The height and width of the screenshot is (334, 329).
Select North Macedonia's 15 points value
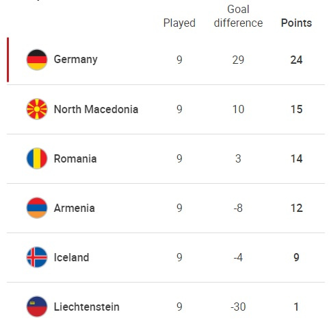tap(296, 109)
